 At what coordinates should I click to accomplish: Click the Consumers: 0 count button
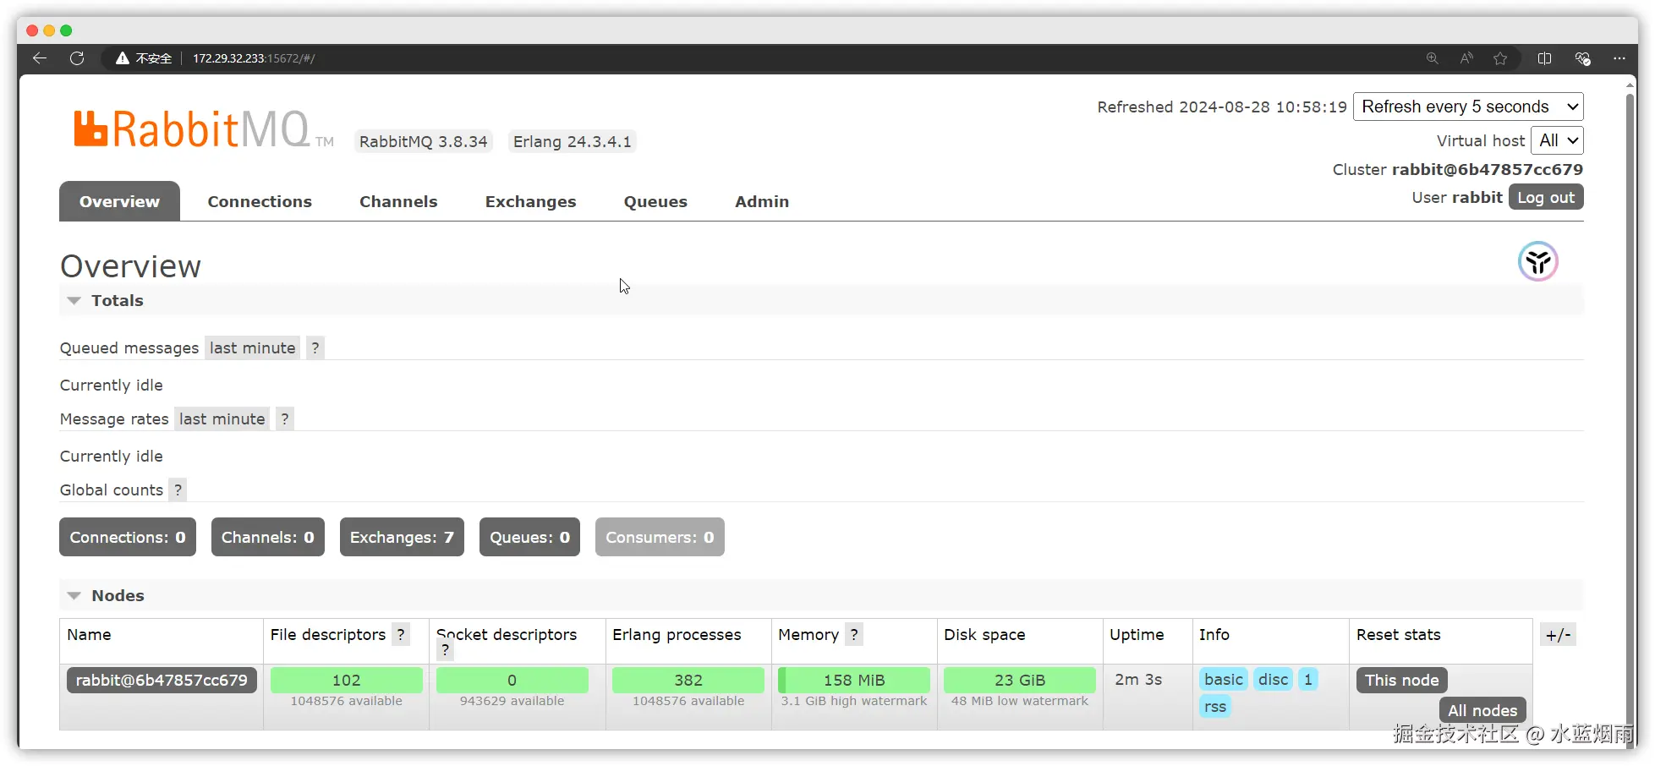(660, 537)
